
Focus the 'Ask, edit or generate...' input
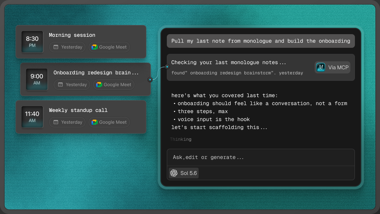pyautogui.click(x=261, y=157)
